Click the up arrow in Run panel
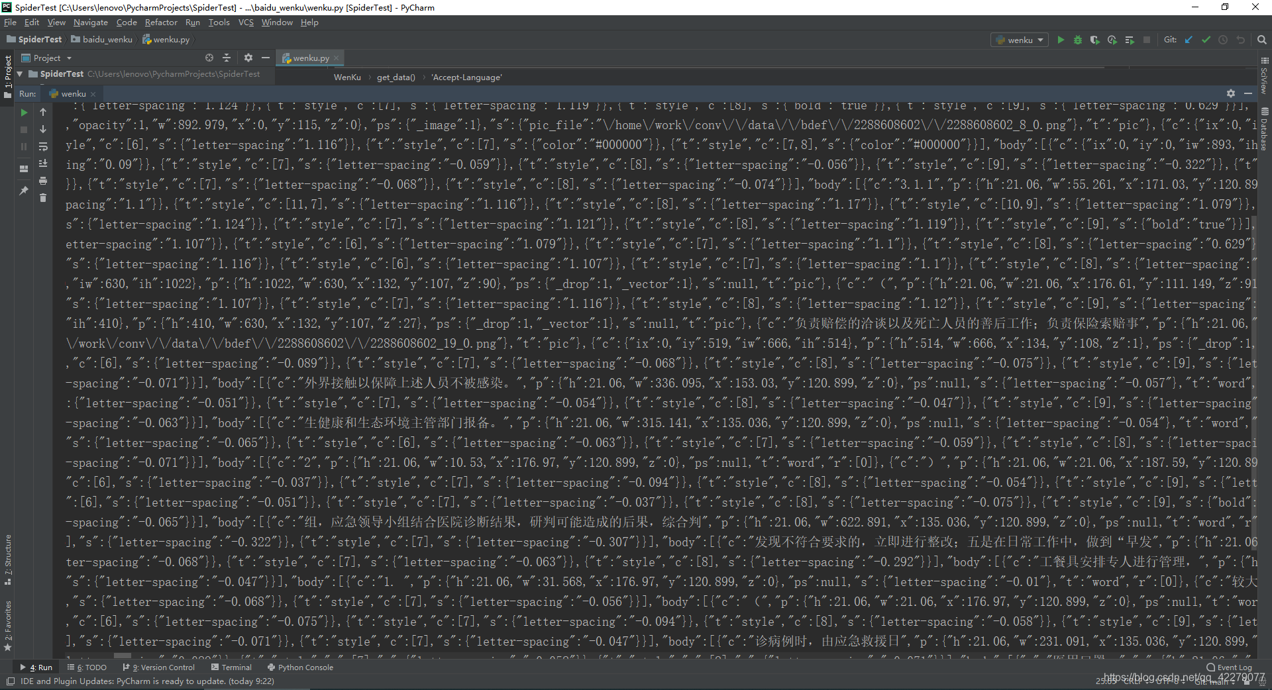This screenshot has width=1272, height=690. click(x=43, y=113)
